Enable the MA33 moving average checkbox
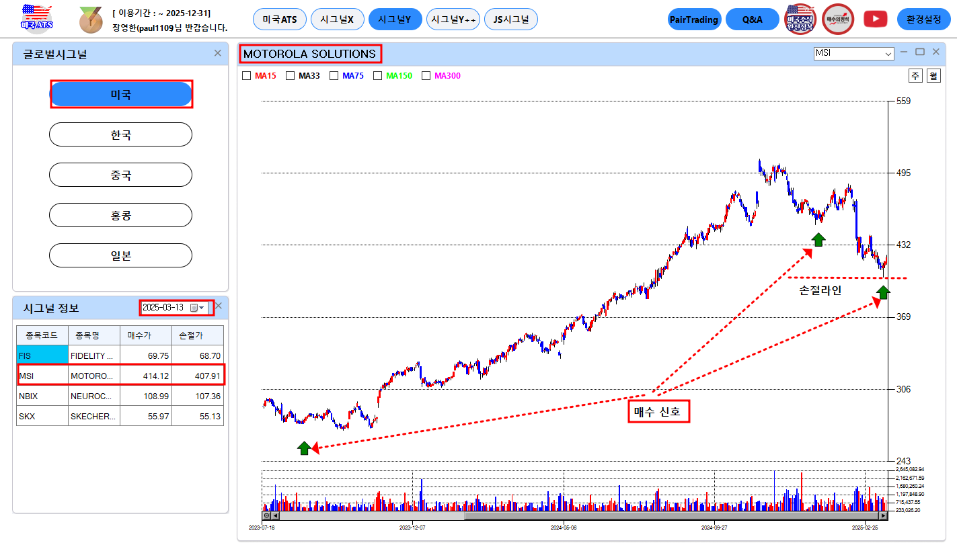This screenshot has height=547, width=957. pyautogui.click(x=291, y=76)
